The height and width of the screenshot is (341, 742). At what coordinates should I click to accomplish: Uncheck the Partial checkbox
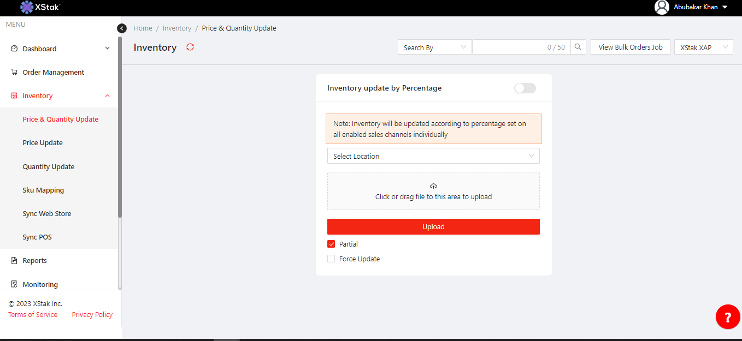coord(331,244)
